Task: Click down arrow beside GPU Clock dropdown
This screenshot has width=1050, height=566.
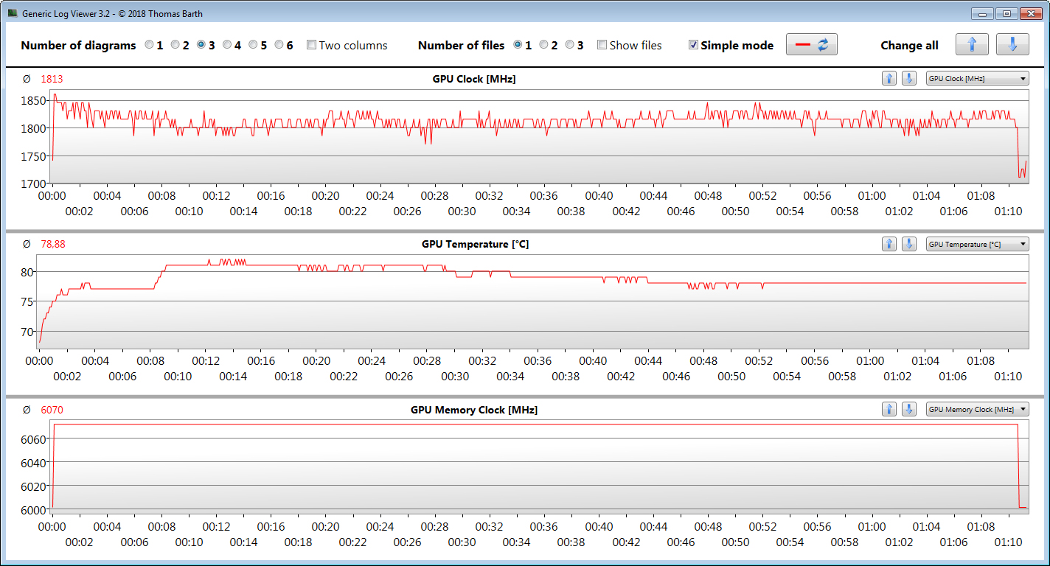Action: pos(909,79)
